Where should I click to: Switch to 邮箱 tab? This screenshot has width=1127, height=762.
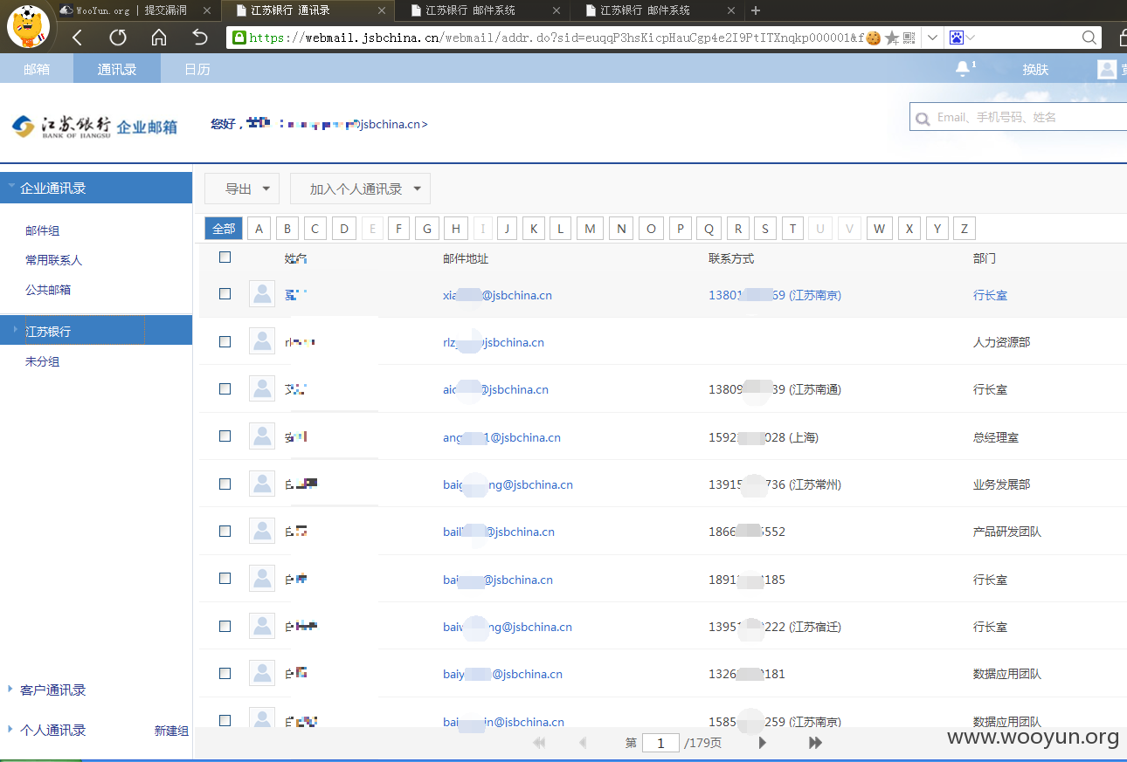tap(37, 69)
